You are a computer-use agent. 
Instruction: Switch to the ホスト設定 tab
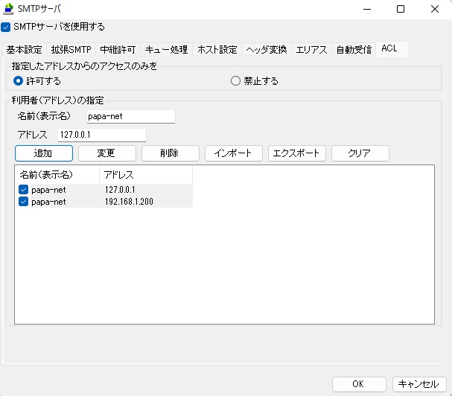(x=217, y=50)
